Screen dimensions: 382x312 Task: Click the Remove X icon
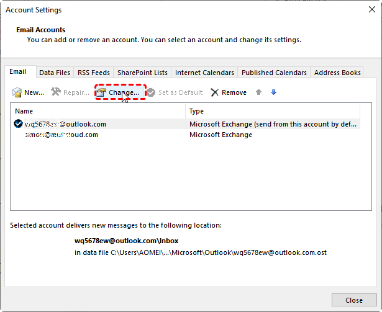click(215, 92)
